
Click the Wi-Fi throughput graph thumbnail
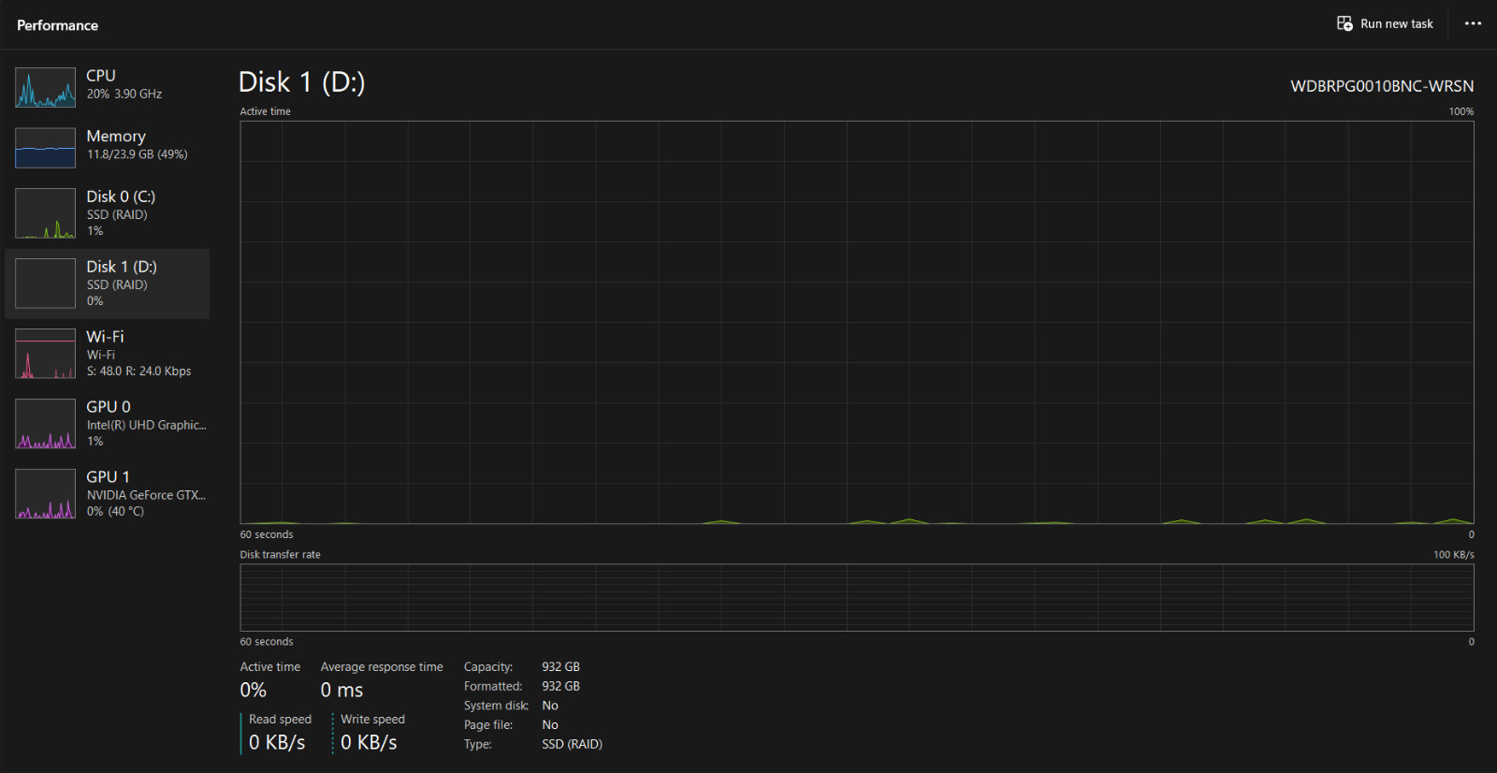[x=45, y=354]
